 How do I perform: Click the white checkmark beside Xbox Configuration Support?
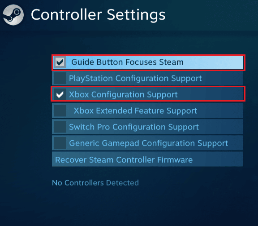pos(60,94)
